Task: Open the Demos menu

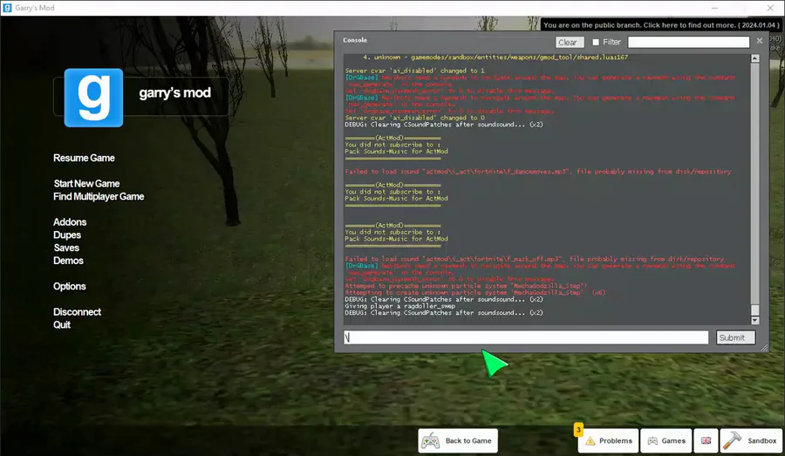Action: [x=68, y=261]
